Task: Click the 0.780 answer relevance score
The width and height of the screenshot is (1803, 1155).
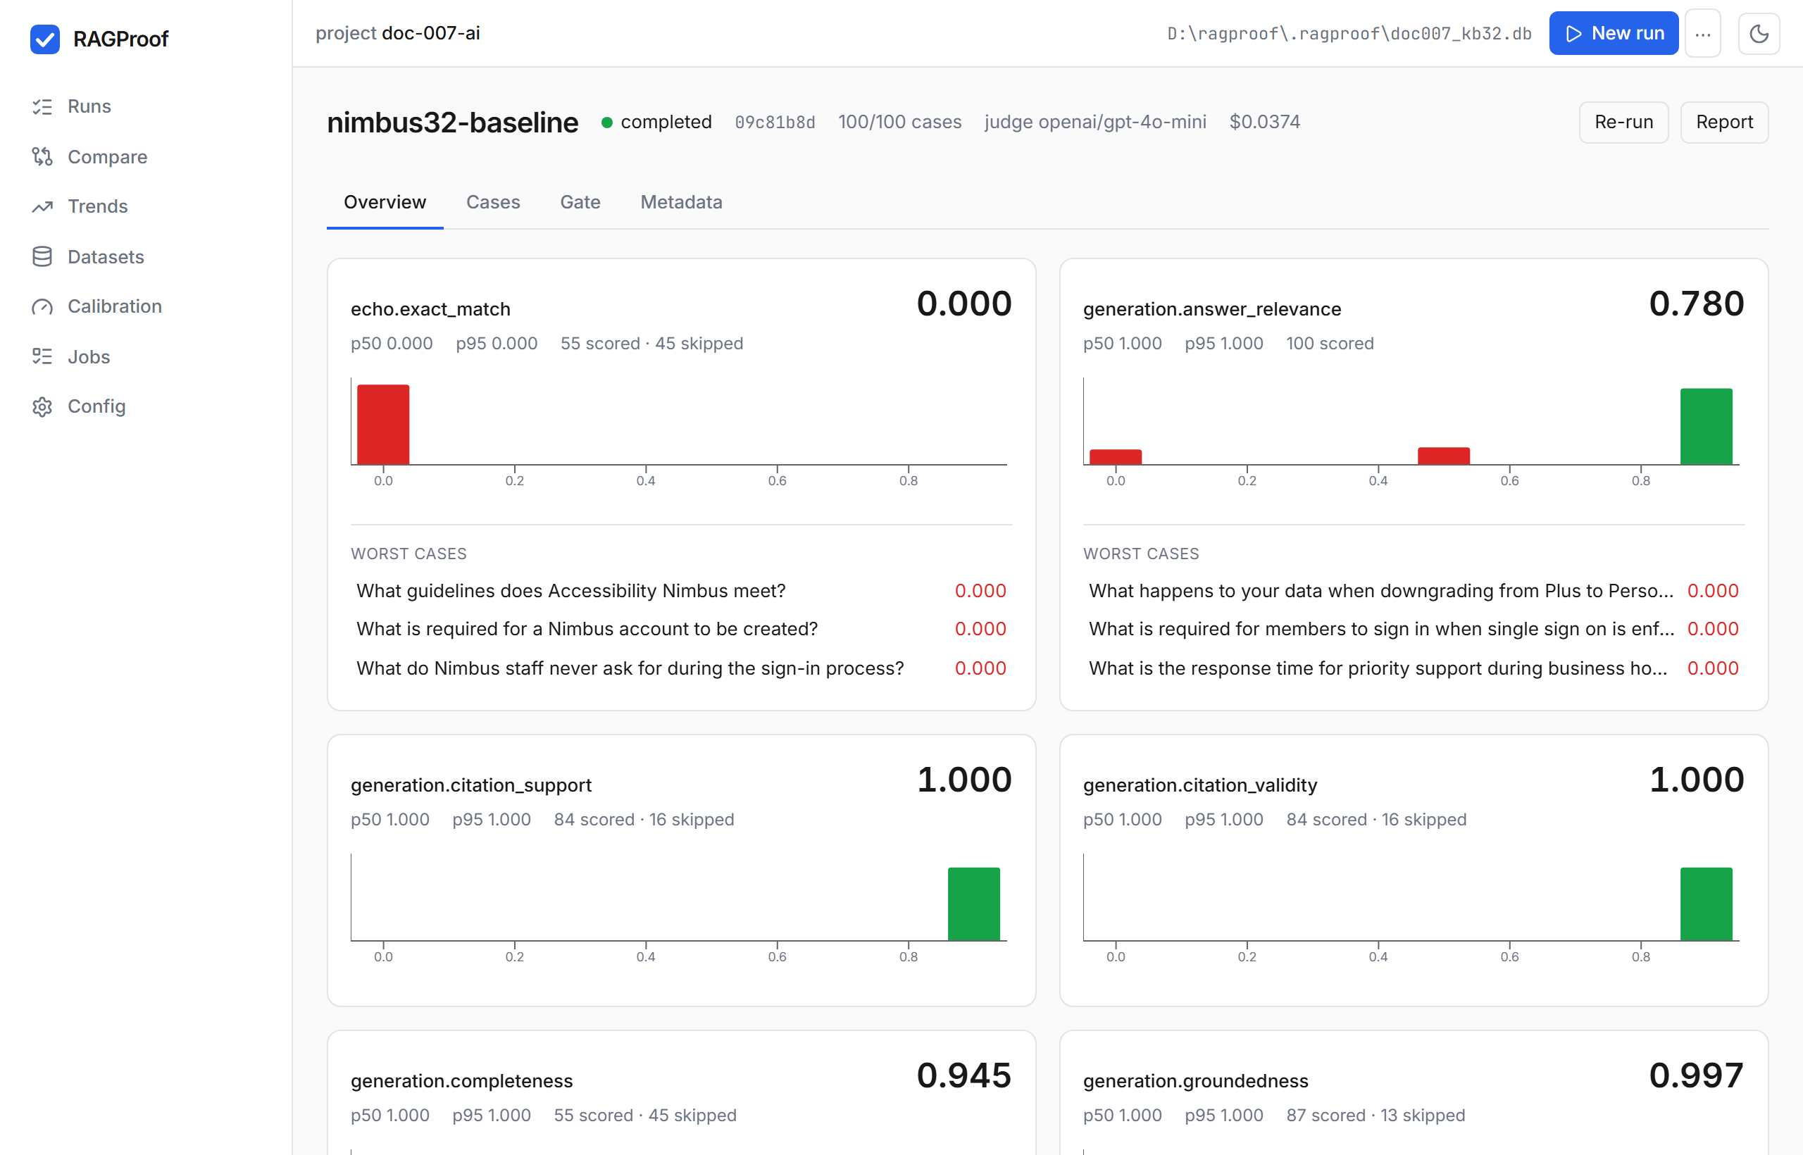Action: (x=1696, y=304)
